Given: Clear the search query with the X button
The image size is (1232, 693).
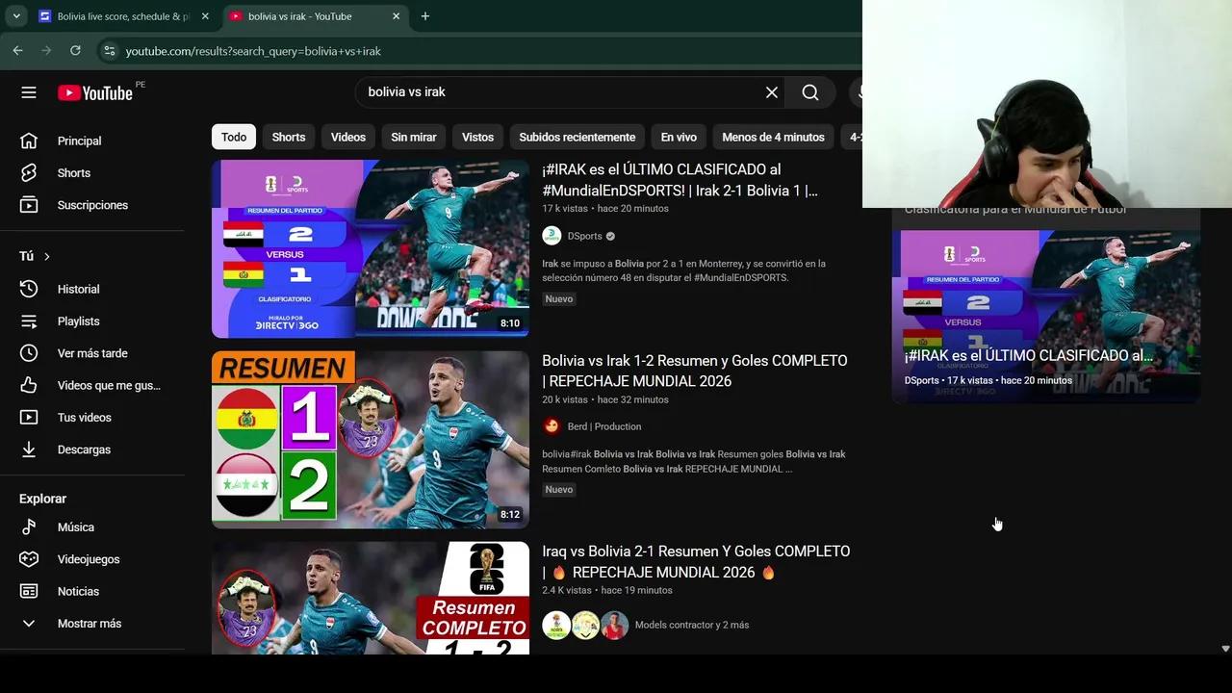Looking at the screenshot, I should click(771, 92).
